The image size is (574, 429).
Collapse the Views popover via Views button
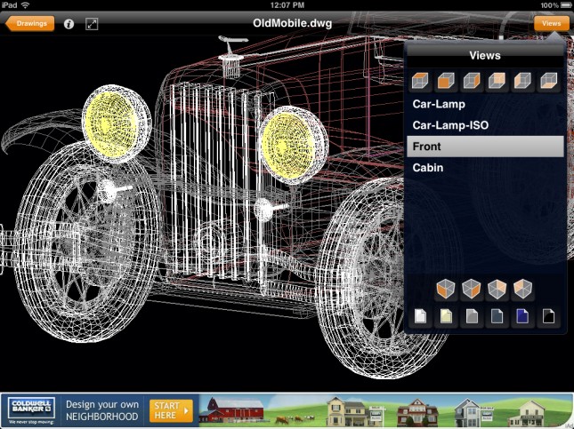pyautogui.click(x=551, y=24)
